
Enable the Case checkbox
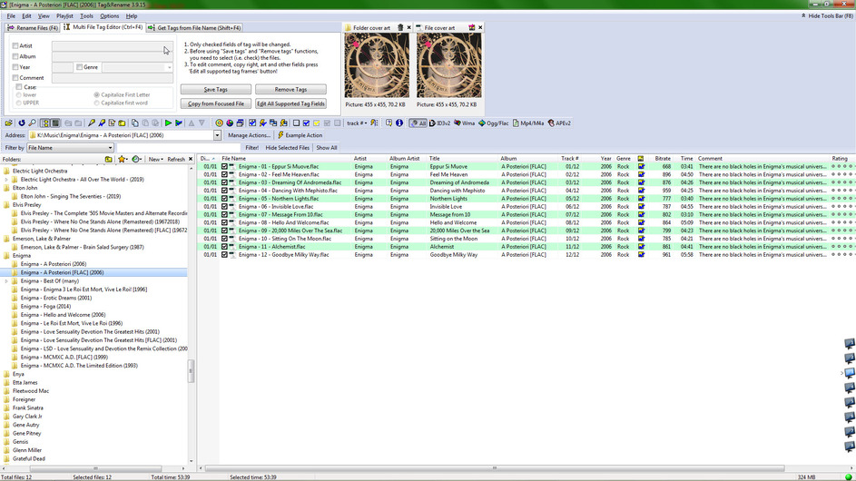(19, 87)
